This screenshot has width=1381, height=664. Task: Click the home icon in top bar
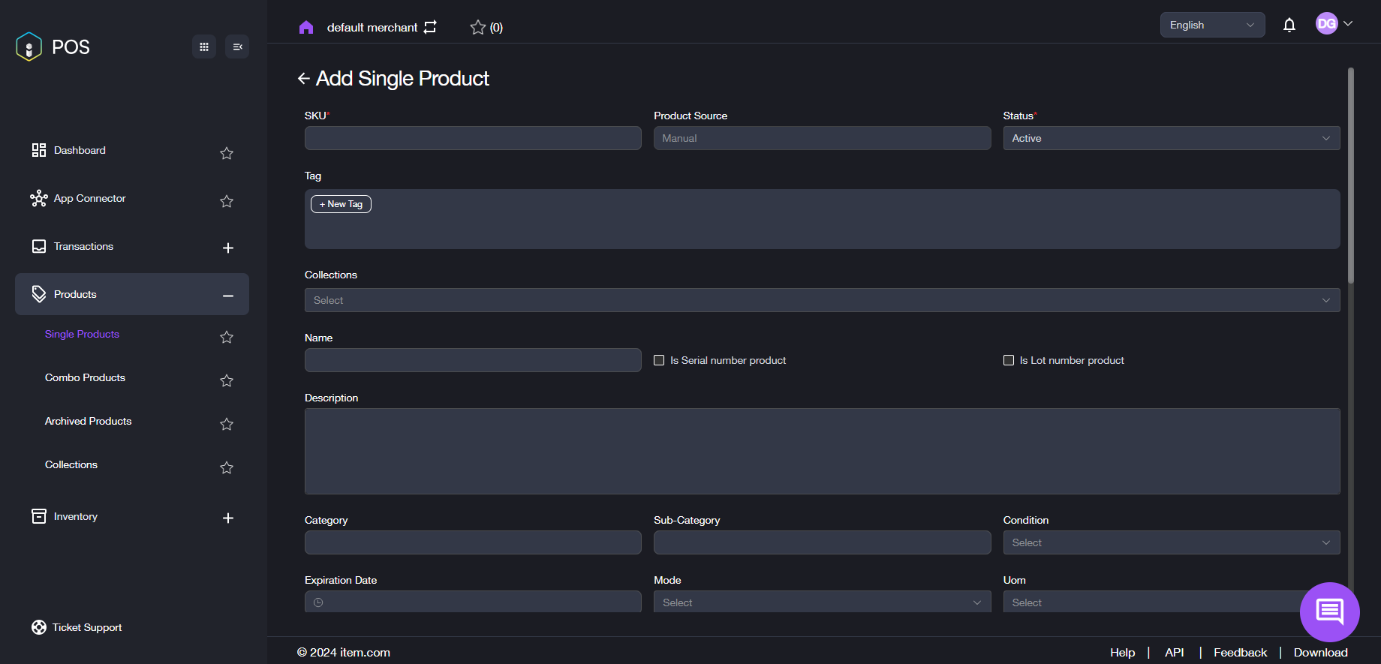tap(305, 28)
